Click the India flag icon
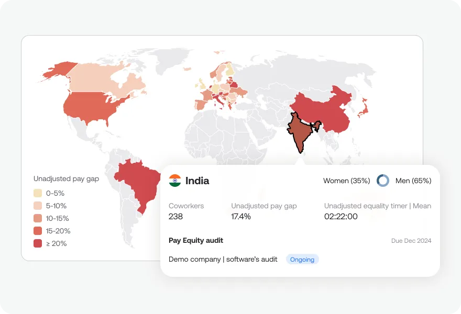The width and height of the screenshot is (461, 314). (175, 181)
